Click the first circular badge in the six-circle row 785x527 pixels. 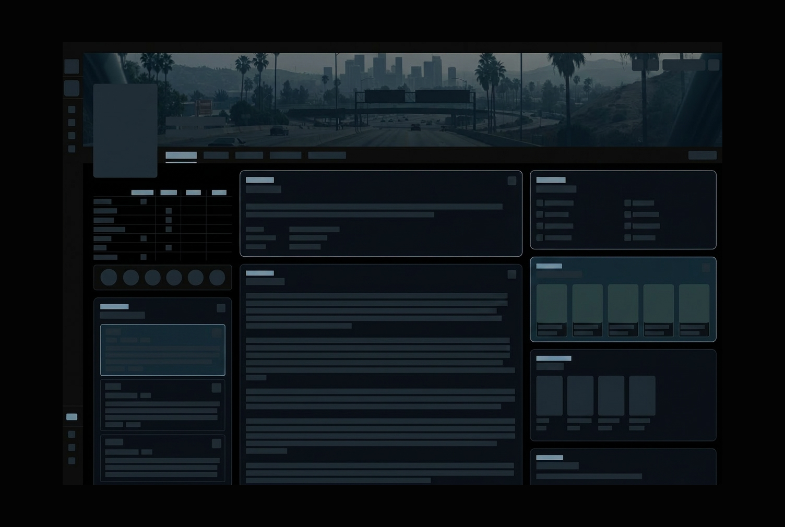coord(109,278)
